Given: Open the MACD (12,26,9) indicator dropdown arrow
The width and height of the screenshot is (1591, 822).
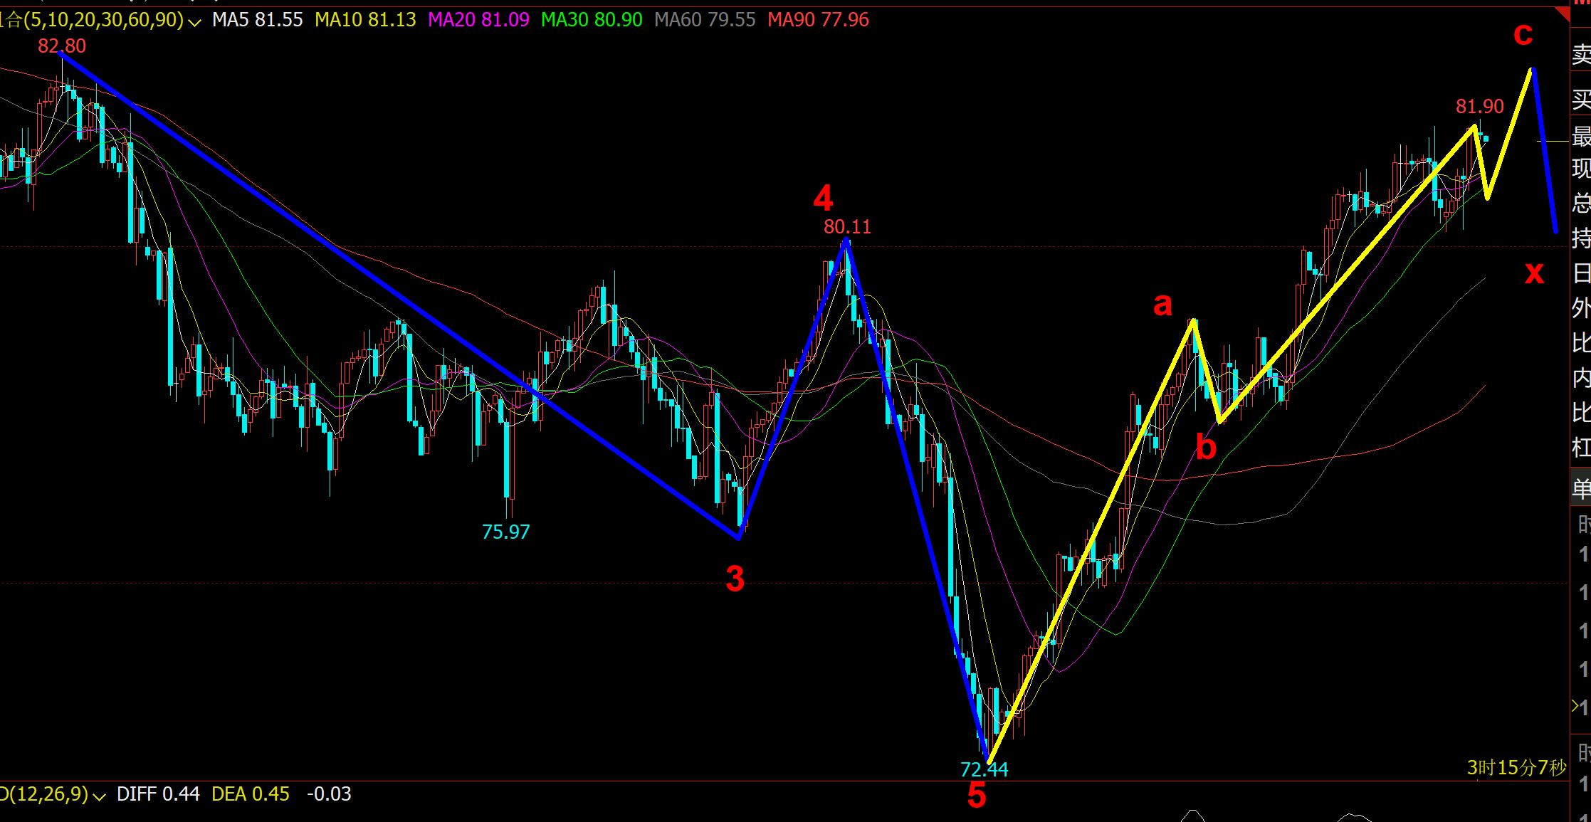Looking at the screenshot, I should [99, 796].
